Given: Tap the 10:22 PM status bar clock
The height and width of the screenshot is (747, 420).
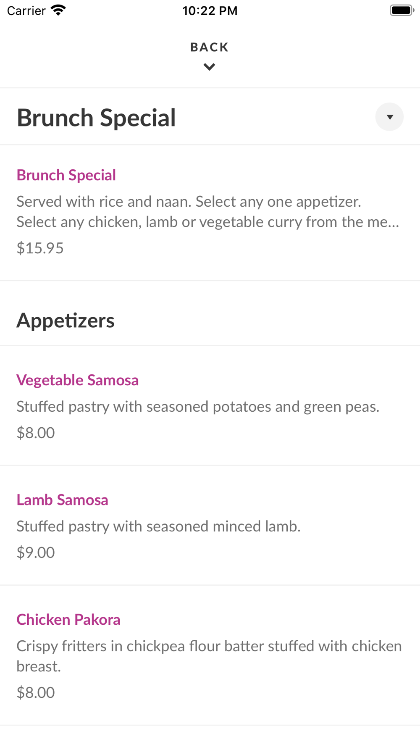Looking at the screenshot, I should click(210, 11).
